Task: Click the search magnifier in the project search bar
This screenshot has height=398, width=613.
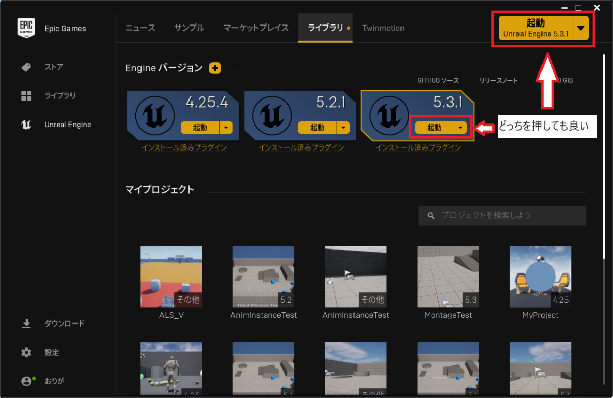Action: (x=430, y=215)
